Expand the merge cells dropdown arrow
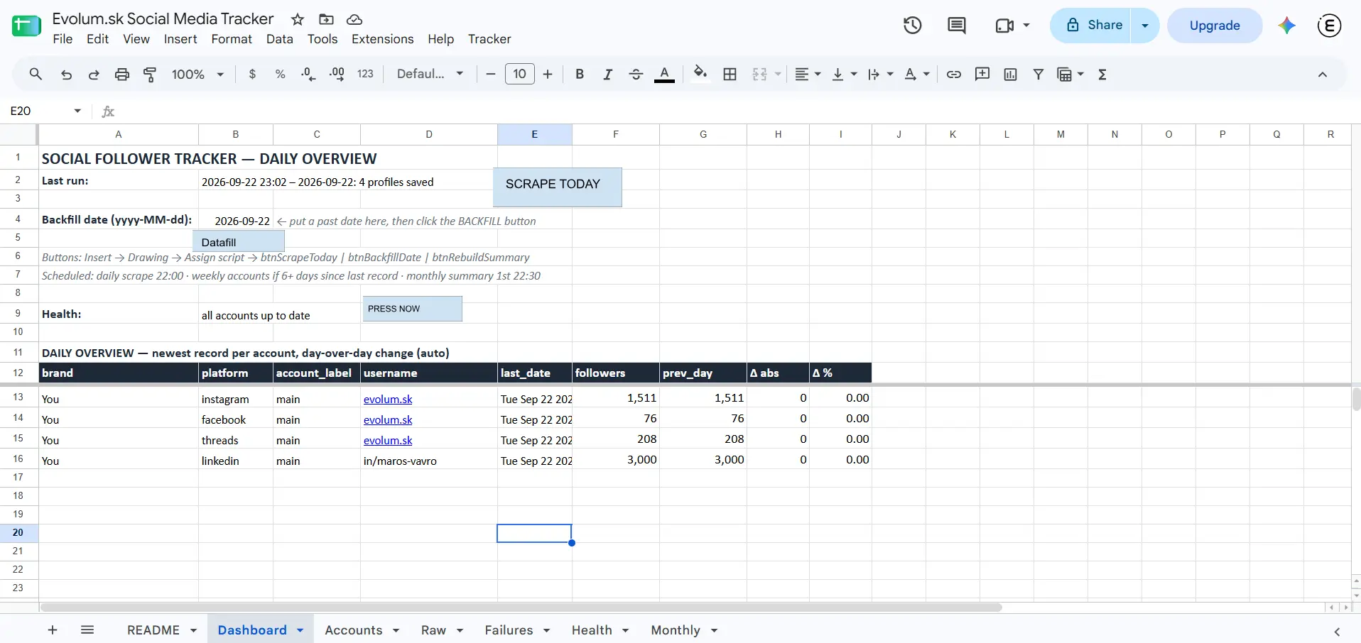The height and width of the screenshot is (643, 1361). (778, 74)
